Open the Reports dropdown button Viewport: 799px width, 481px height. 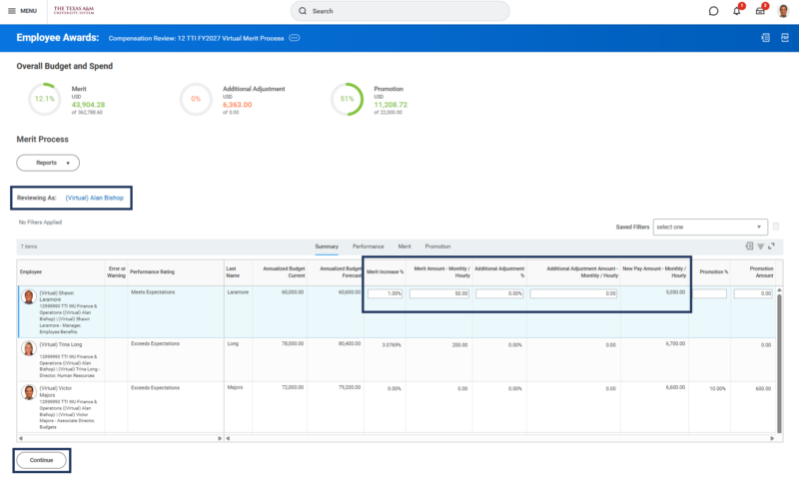tap(48, 163)
